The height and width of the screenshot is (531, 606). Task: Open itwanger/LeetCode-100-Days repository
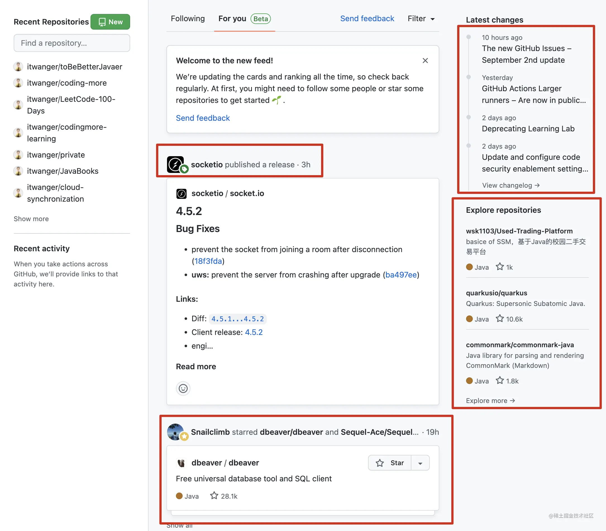click(71, 105)
